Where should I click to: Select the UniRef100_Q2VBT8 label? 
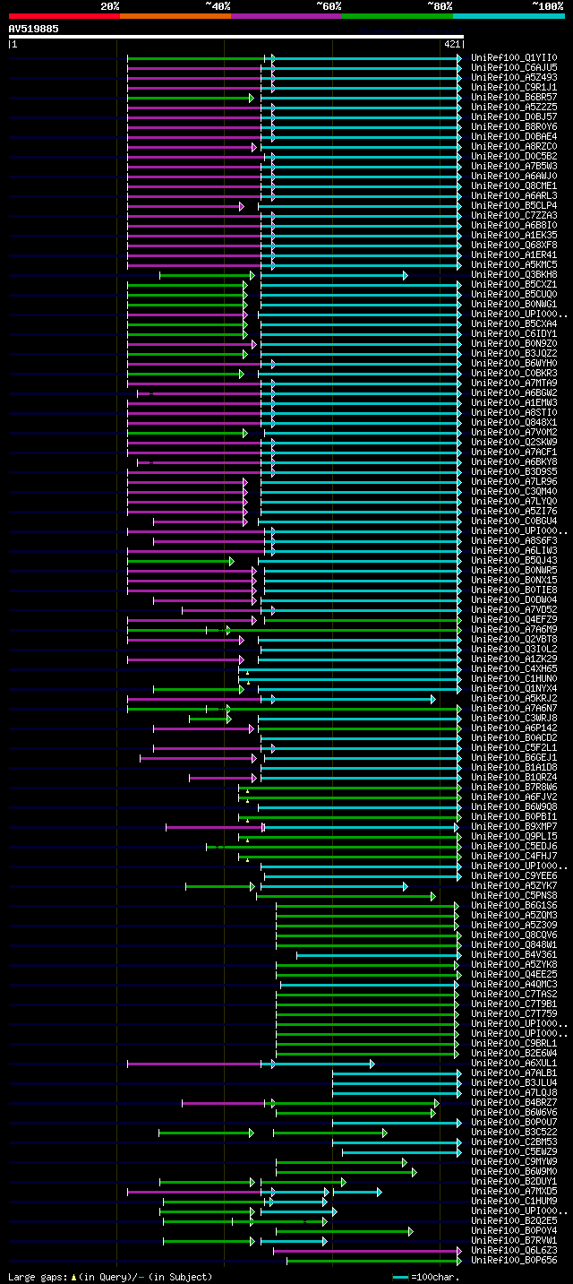point(514,639)
